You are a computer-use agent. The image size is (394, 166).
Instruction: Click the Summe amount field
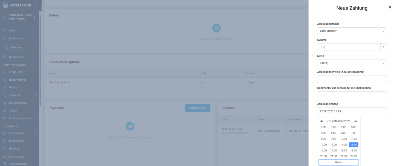[x=349, y=47]
